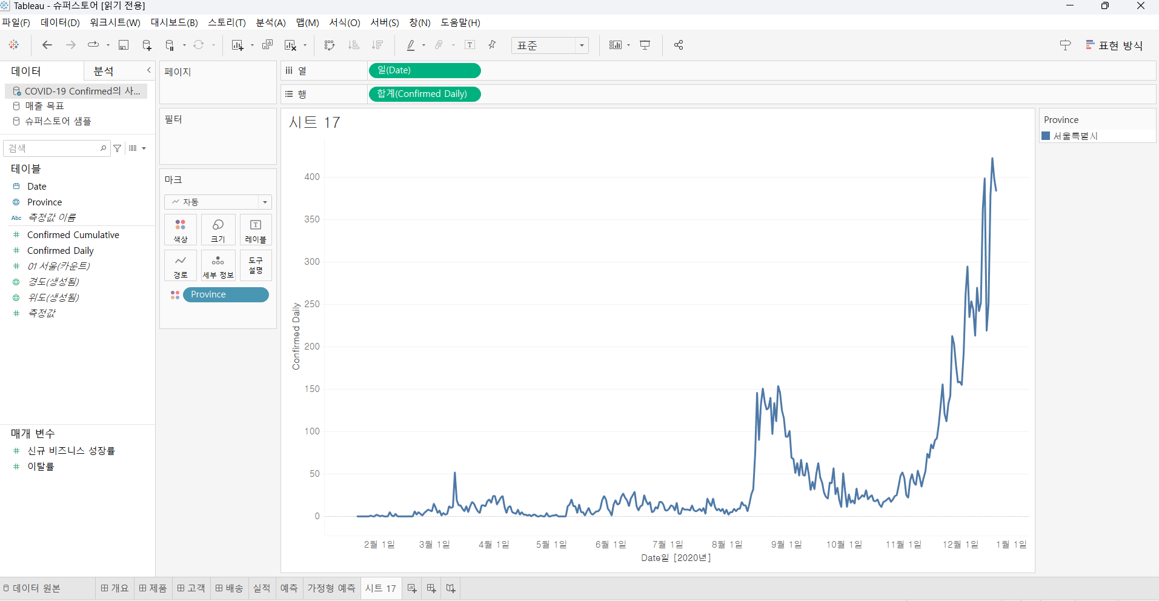Click the new dashboard tab icon
The image size is (1159, 601).
click(431, 588)
